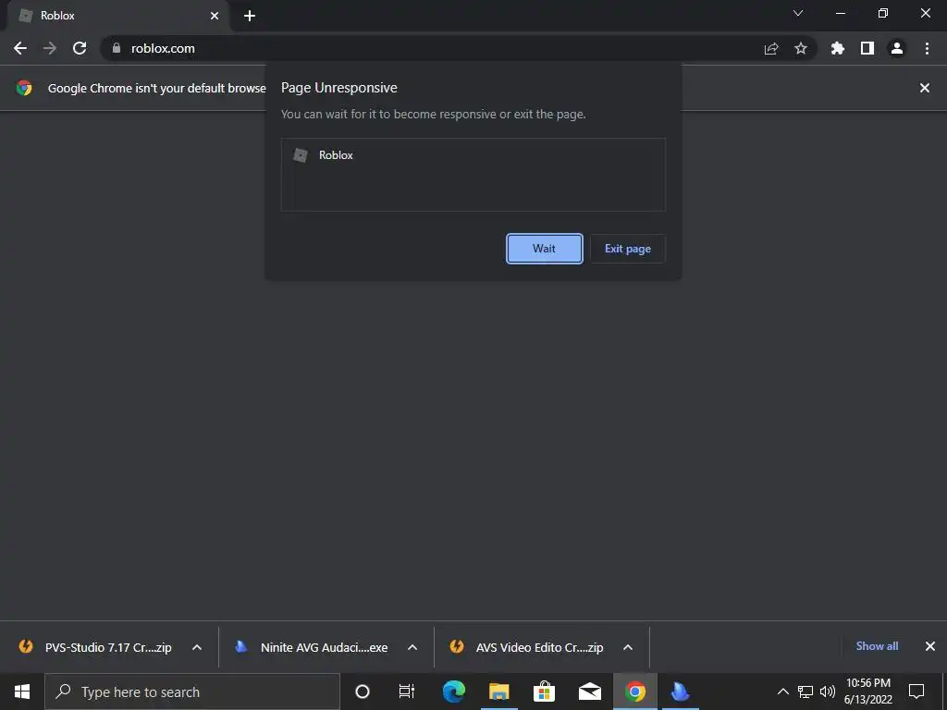Open the Extensions puzzle icon
947x710 pixels.
click(x=838, y=48)
